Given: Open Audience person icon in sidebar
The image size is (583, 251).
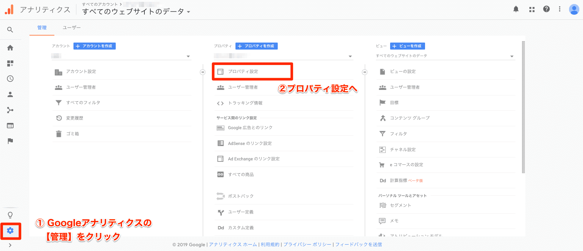Looking at the screenshot, I should [x=10, y=94].
